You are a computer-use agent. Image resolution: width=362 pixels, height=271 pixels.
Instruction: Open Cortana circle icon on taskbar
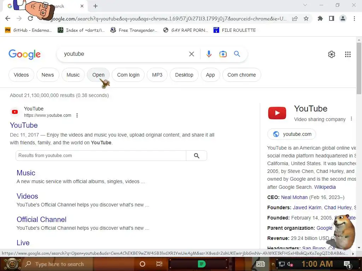(142, 264)
